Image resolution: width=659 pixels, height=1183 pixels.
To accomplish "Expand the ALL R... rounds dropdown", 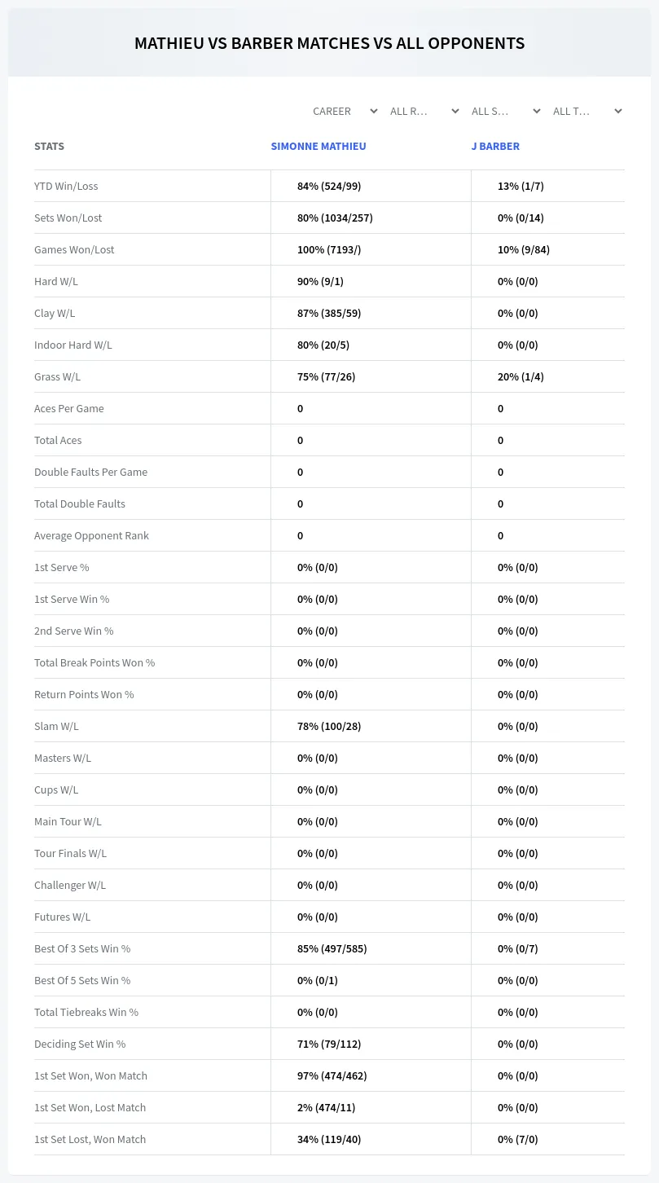I will coord(424,111).
